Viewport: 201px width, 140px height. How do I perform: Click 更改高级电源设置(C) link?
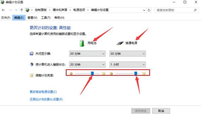click(43, 92)
